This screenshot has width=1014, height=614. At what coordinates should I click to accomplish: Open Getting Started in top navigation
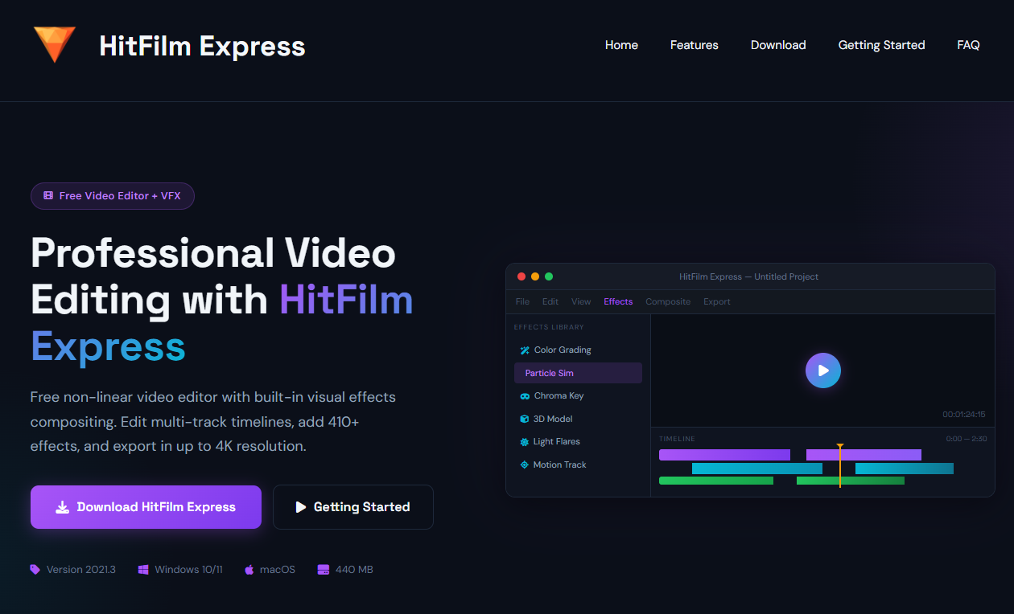click(x=881, y=45)
